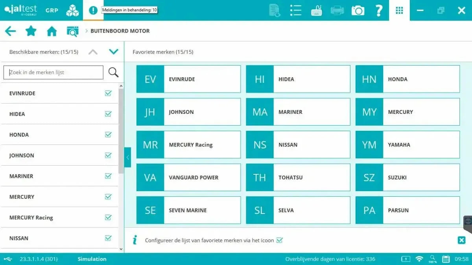Open the report viewer document icon

click(275, 10)
